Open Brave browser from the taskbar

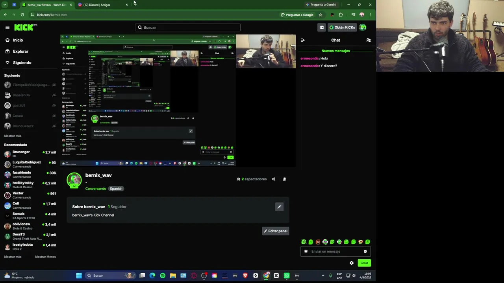(245, 276)
